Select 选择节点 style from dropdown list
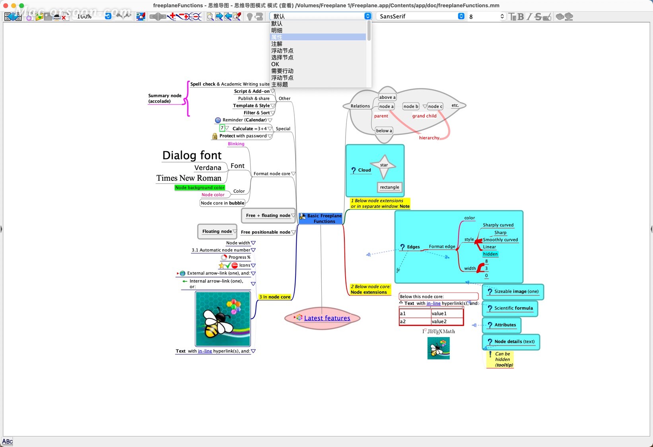 point(318,57)
